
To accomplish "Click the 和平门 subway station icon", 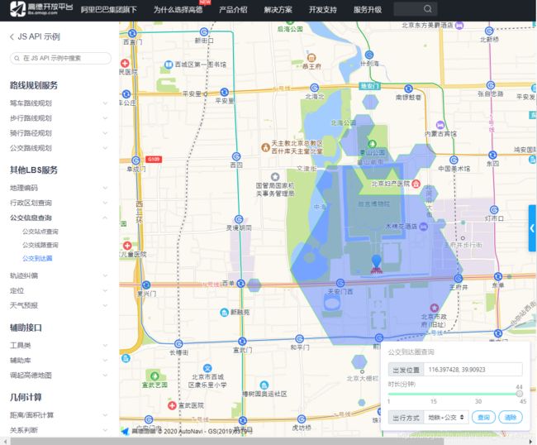I will point(299,339).
